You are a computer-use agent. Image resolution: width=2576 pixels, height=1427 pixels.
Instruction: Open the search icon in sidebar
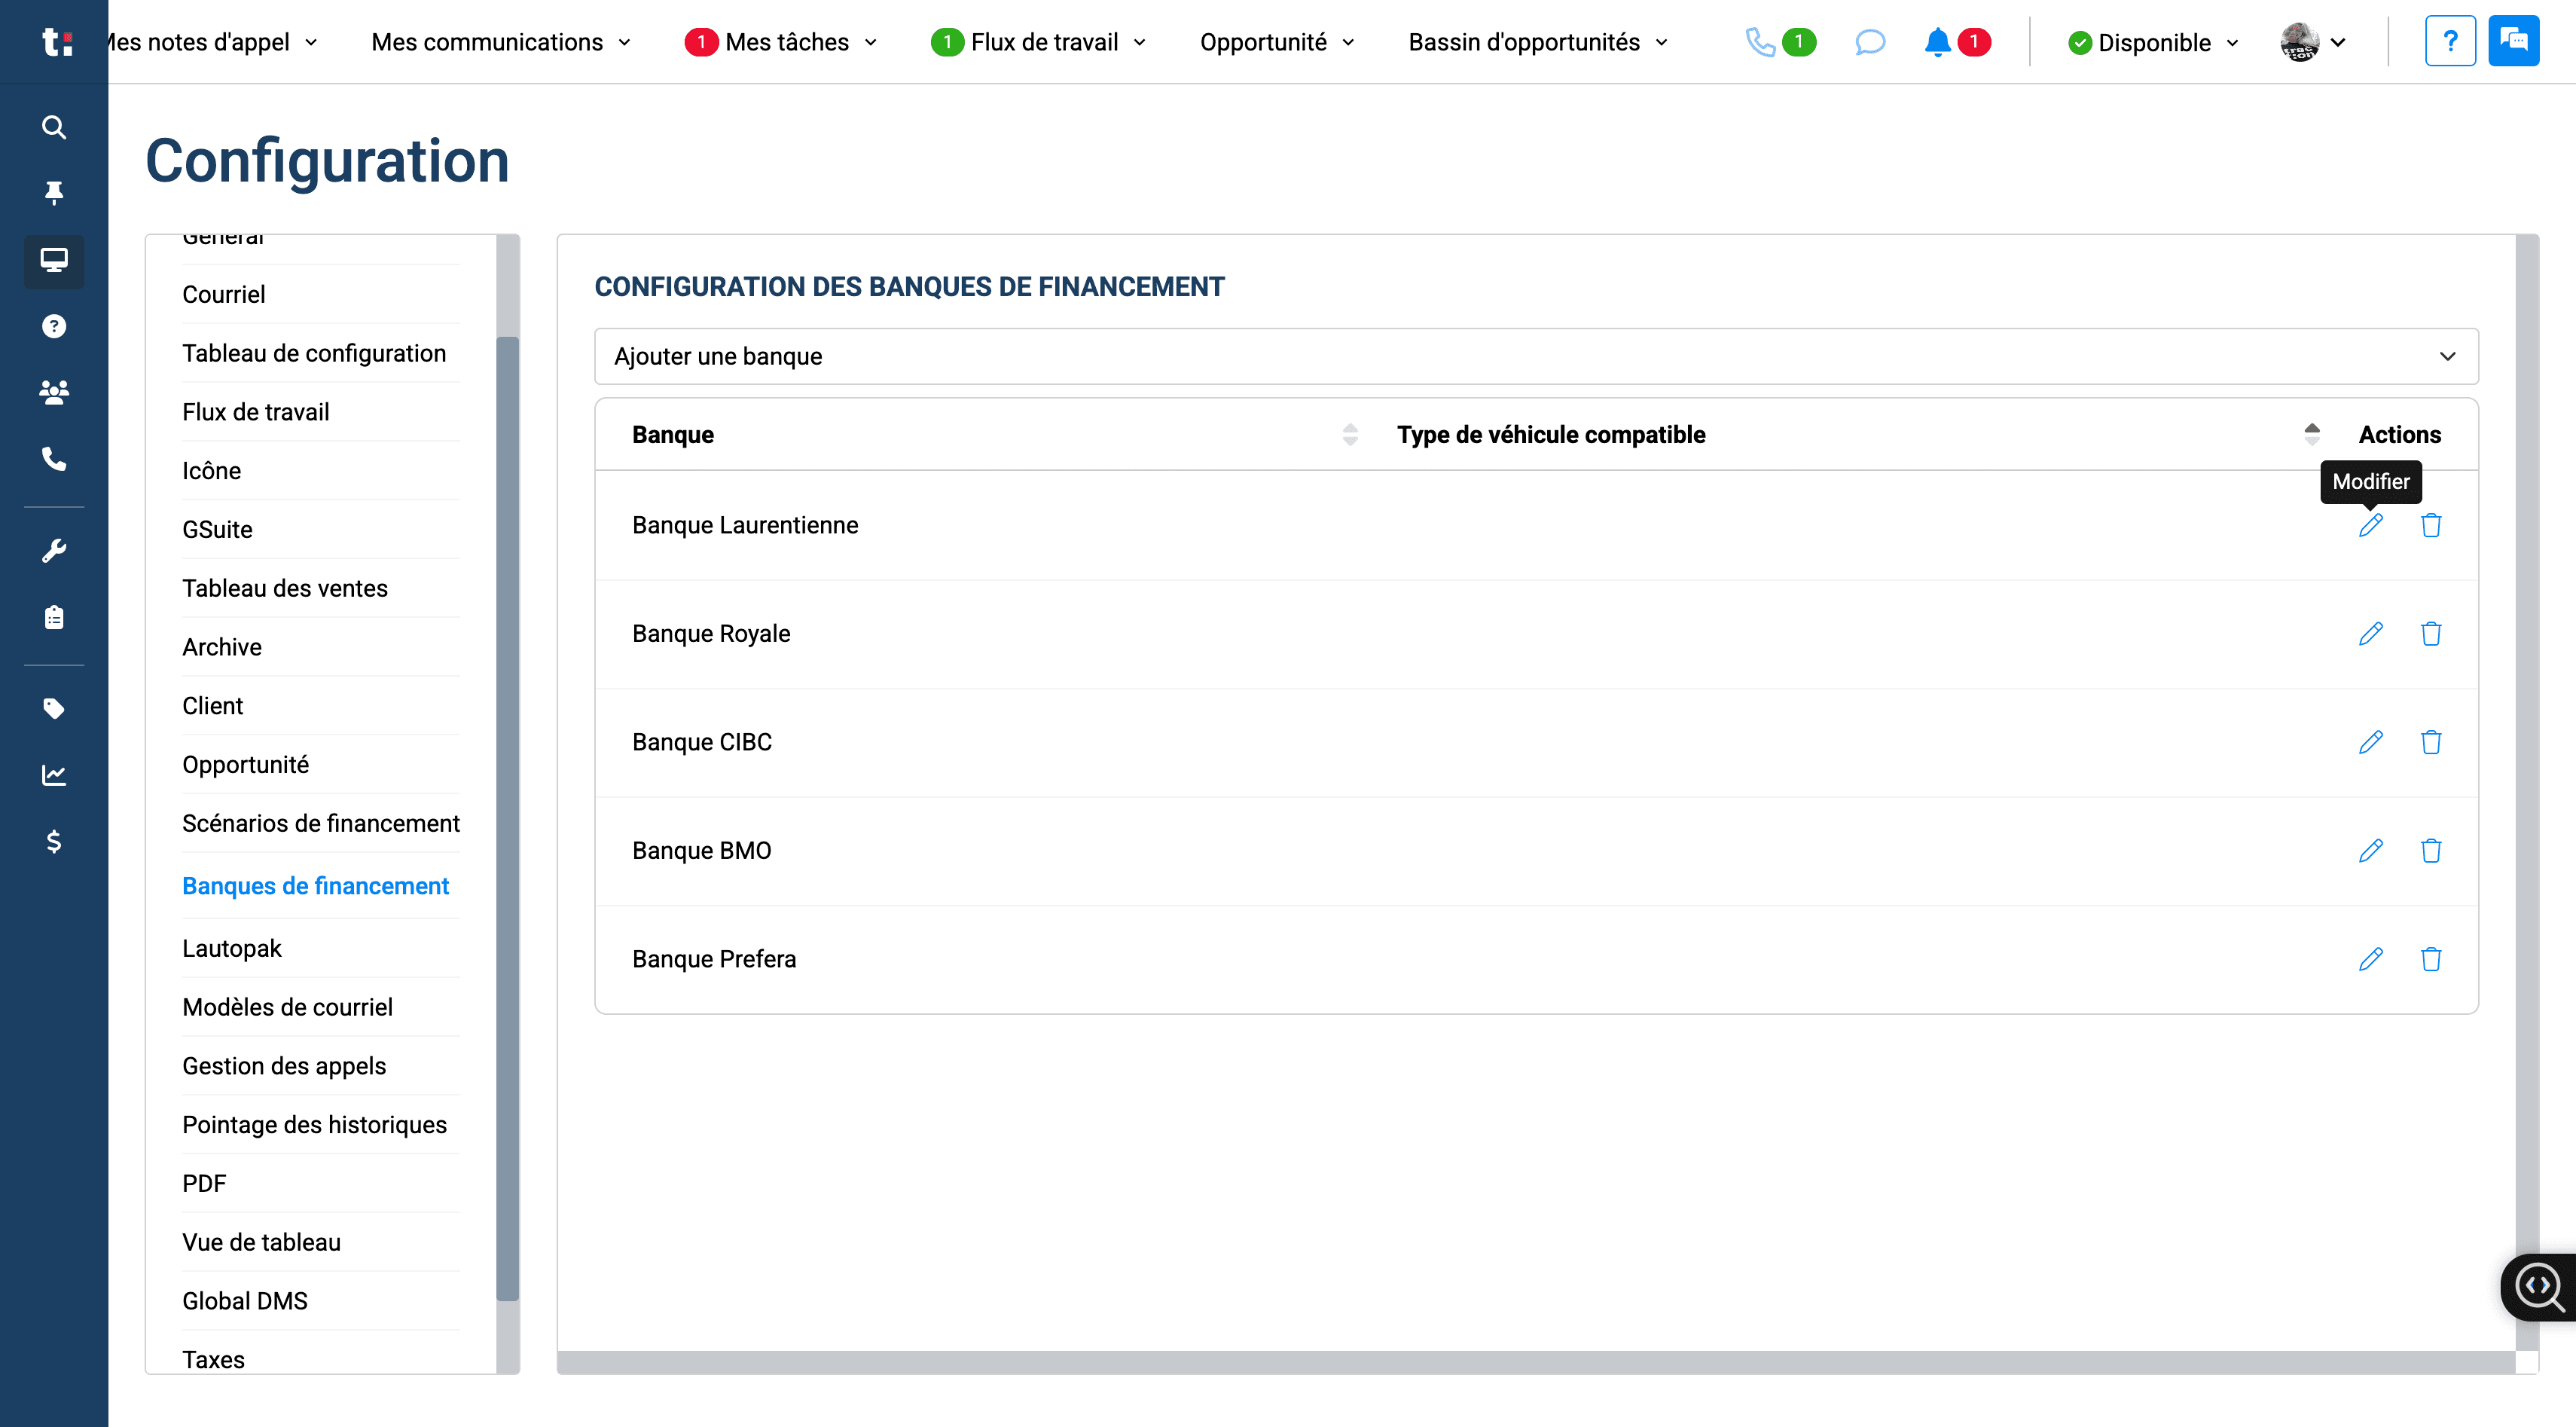(x=54, y=127)
